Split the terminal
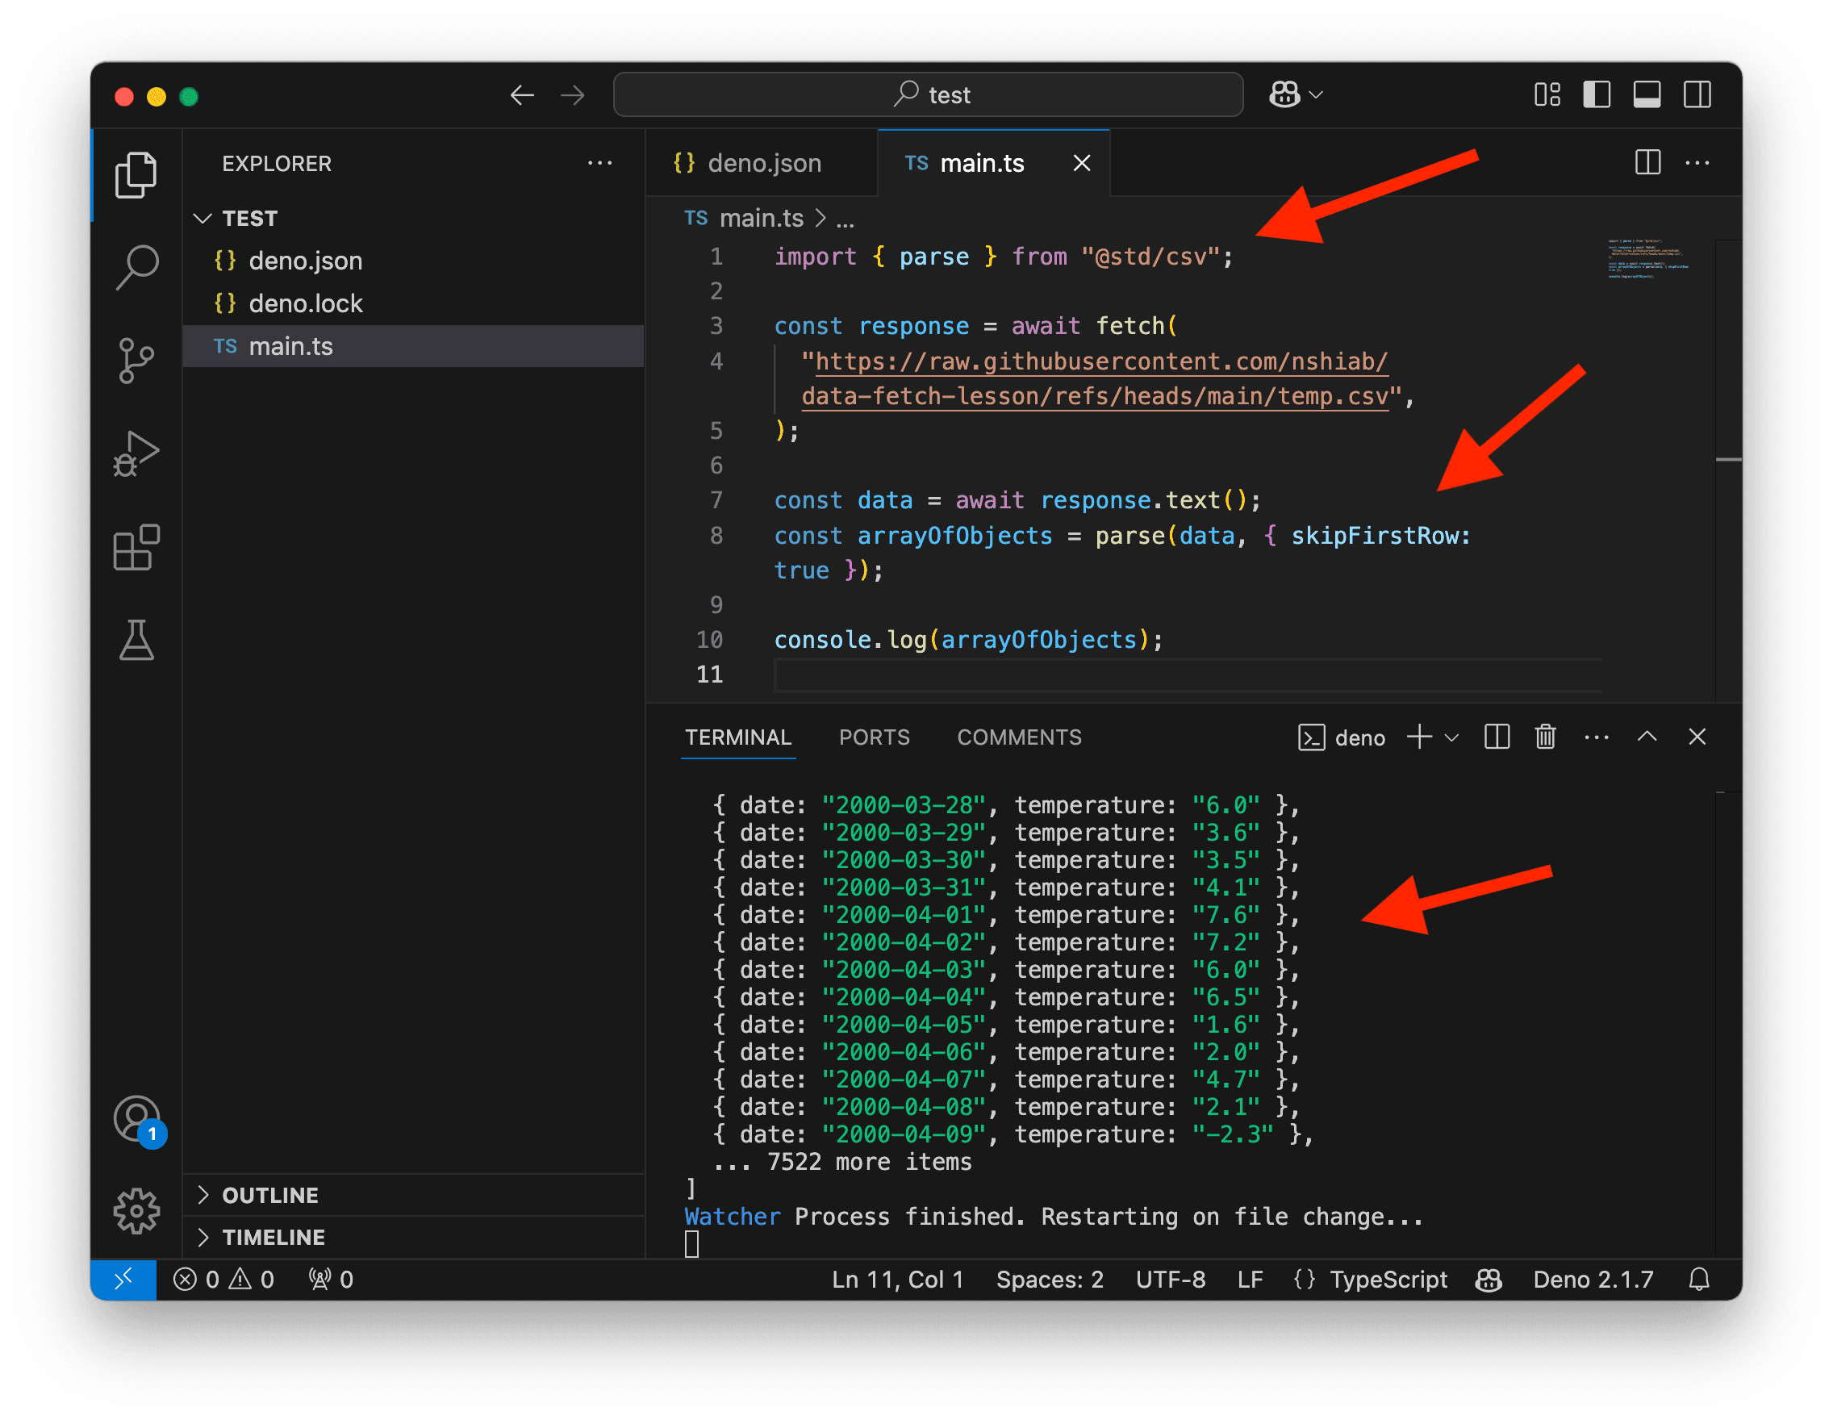Screen dimensions: 1833x1420 coord(1497,737)
